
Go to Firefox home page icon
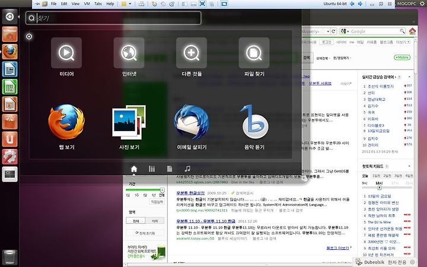pos(412,31)
